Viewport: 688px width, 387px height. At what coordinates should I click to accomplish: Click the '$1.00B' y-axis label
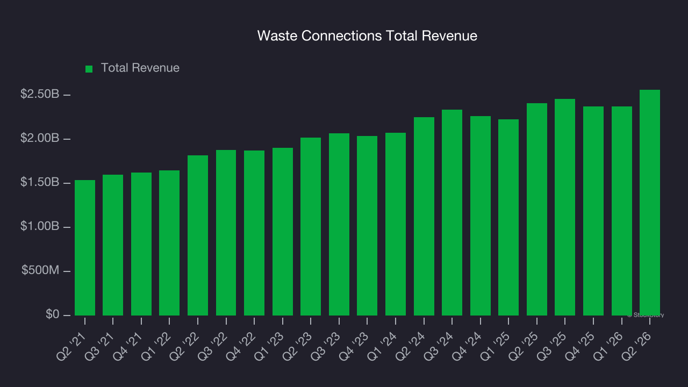[40, 226]
